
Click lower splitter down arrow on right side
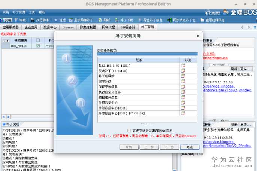click(214, 120)
